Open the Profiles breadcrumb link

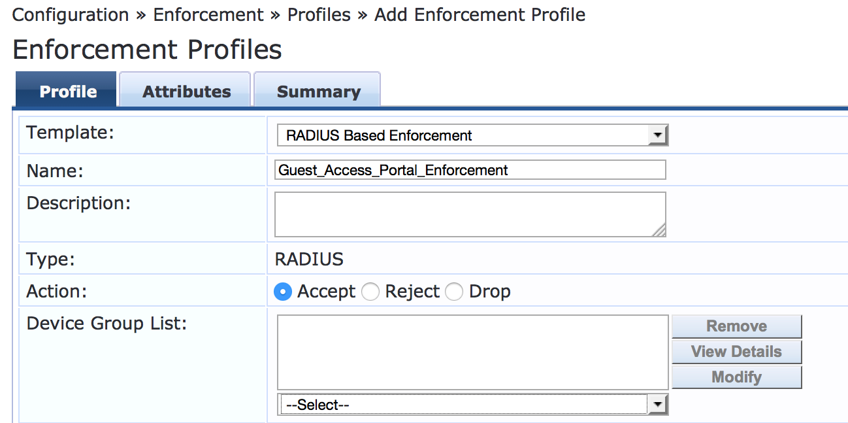click(319, 14)
